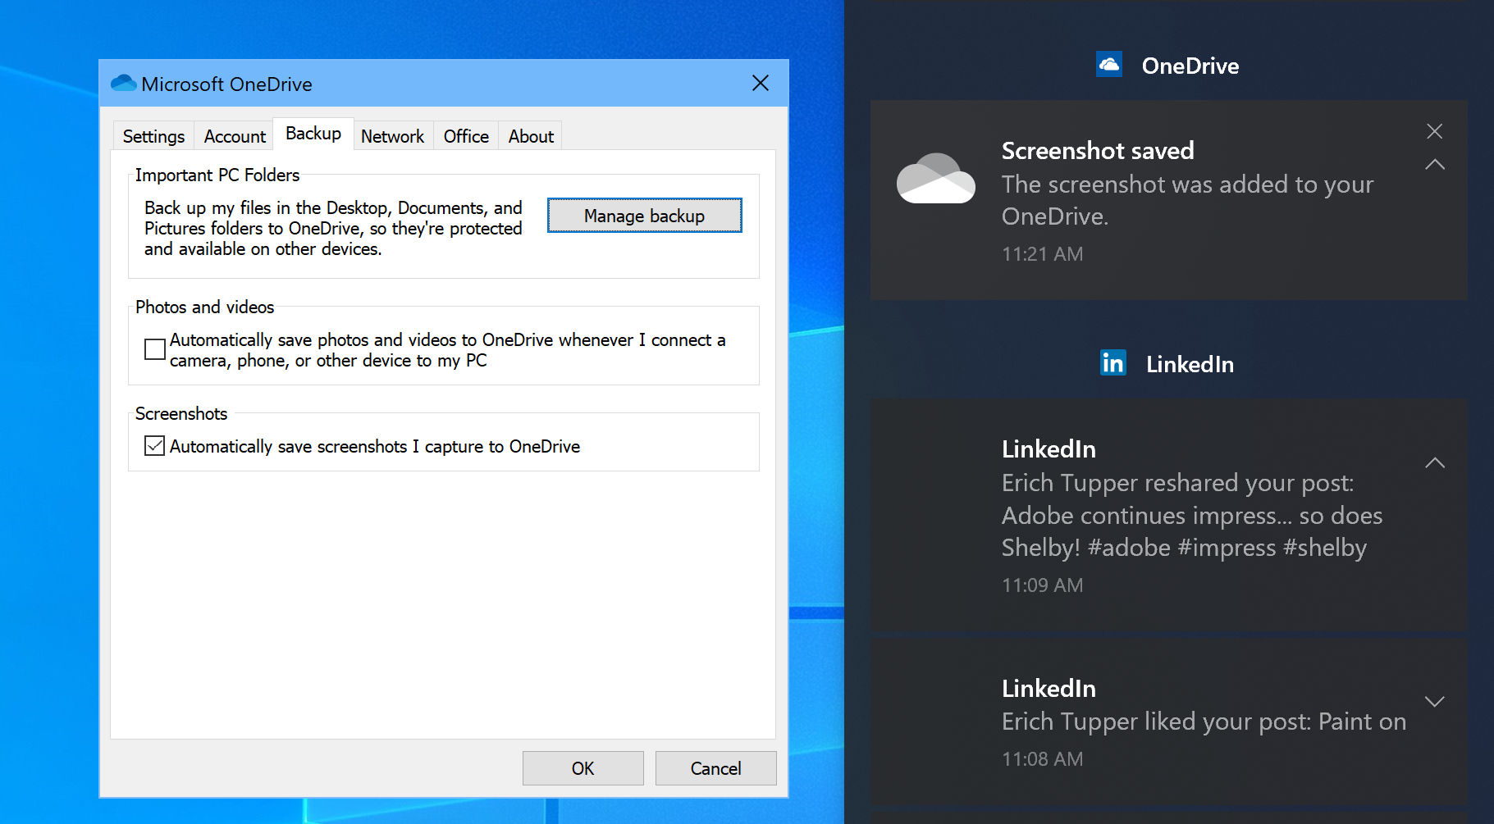Image resolution: width=1494 pixels, height=824 pixels.
Task: Click the gray cloud icon in Screenshot saved notification
Action: [935, 178]
